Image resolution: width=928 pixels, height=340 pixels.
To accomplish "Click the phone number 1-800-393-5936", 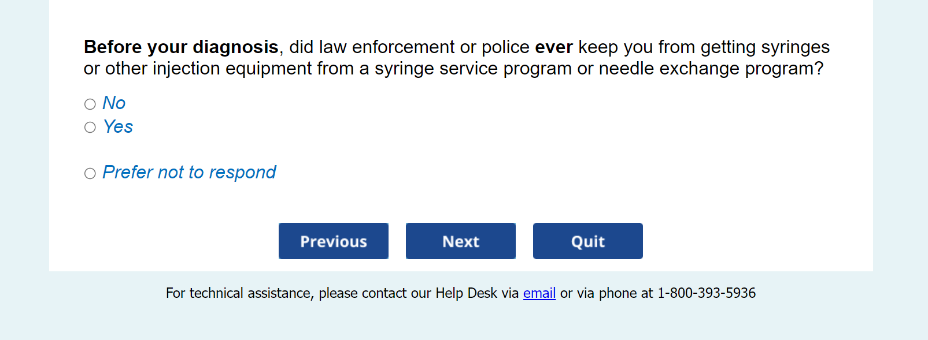I will tap(706, 293).
